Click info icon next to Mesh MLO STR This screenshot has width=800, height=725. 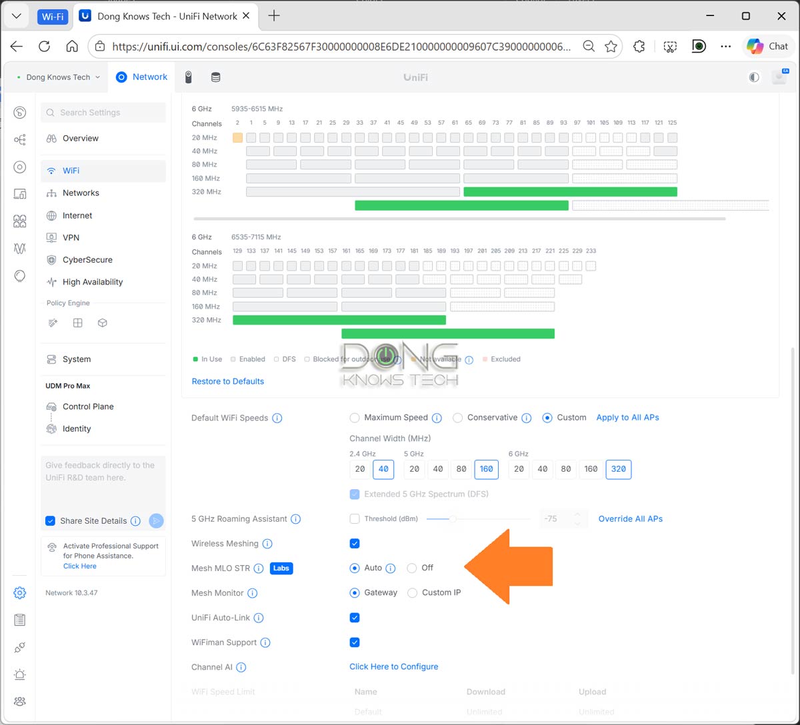259,568
